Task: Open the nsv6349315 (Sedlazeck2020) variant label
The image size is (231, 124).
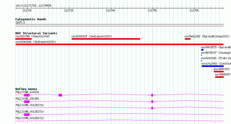Action: point(92,36)
